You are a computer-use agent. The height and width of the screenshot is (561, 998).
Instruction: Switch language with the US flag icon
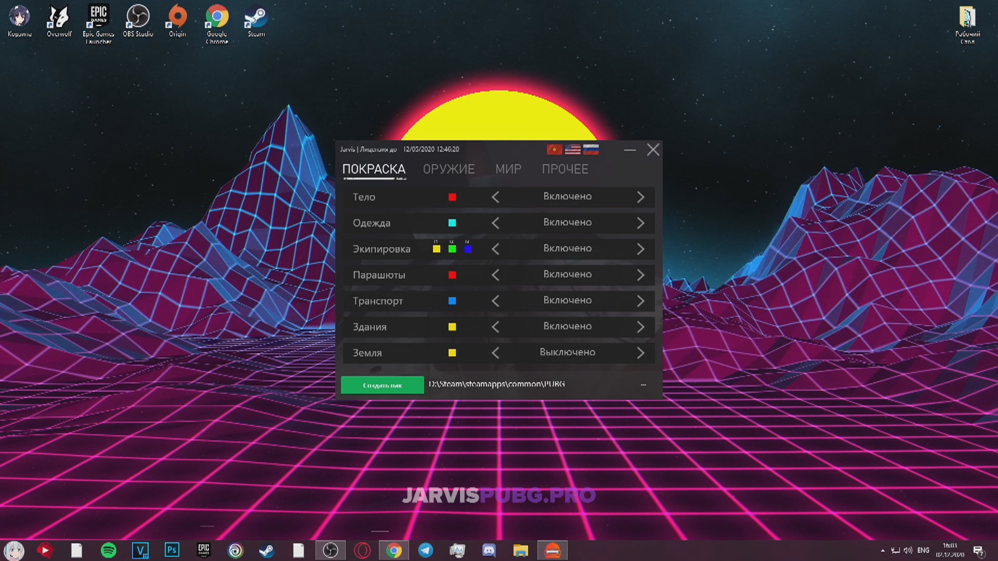click(x=573, y=150)
